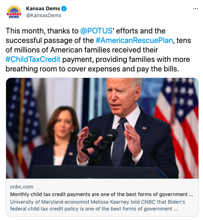Open the three-dot more options menu
Viewport: 203px width, 220px height.
click(195, 9)
